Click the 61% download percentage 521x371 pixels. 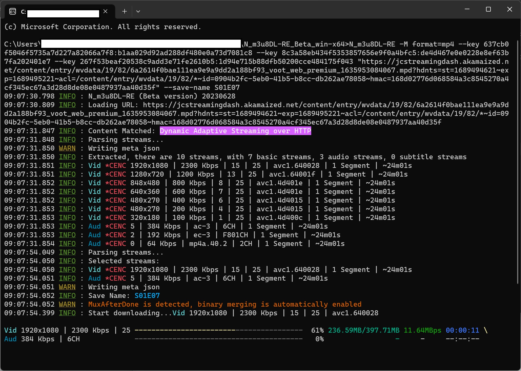pyautogui.click(x=317, y=330)
